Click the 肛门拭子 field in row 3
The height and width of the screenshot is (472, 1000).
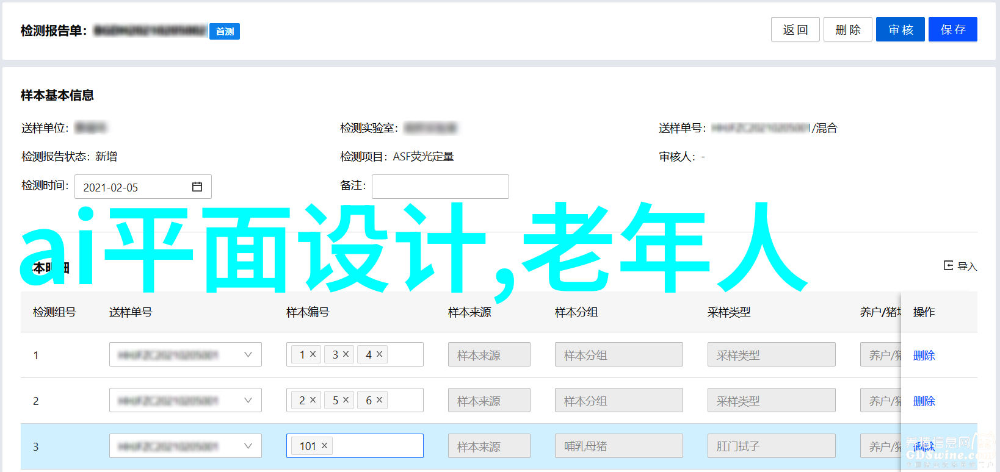coord(772,446)
